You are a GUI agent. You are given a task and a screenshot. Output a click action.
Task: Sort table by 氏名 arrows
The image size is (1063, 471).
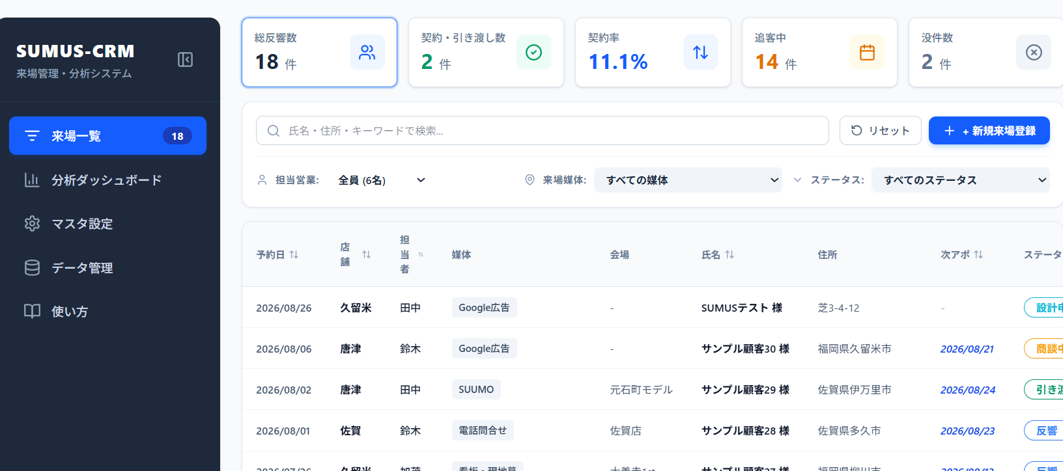click(730, 254)
